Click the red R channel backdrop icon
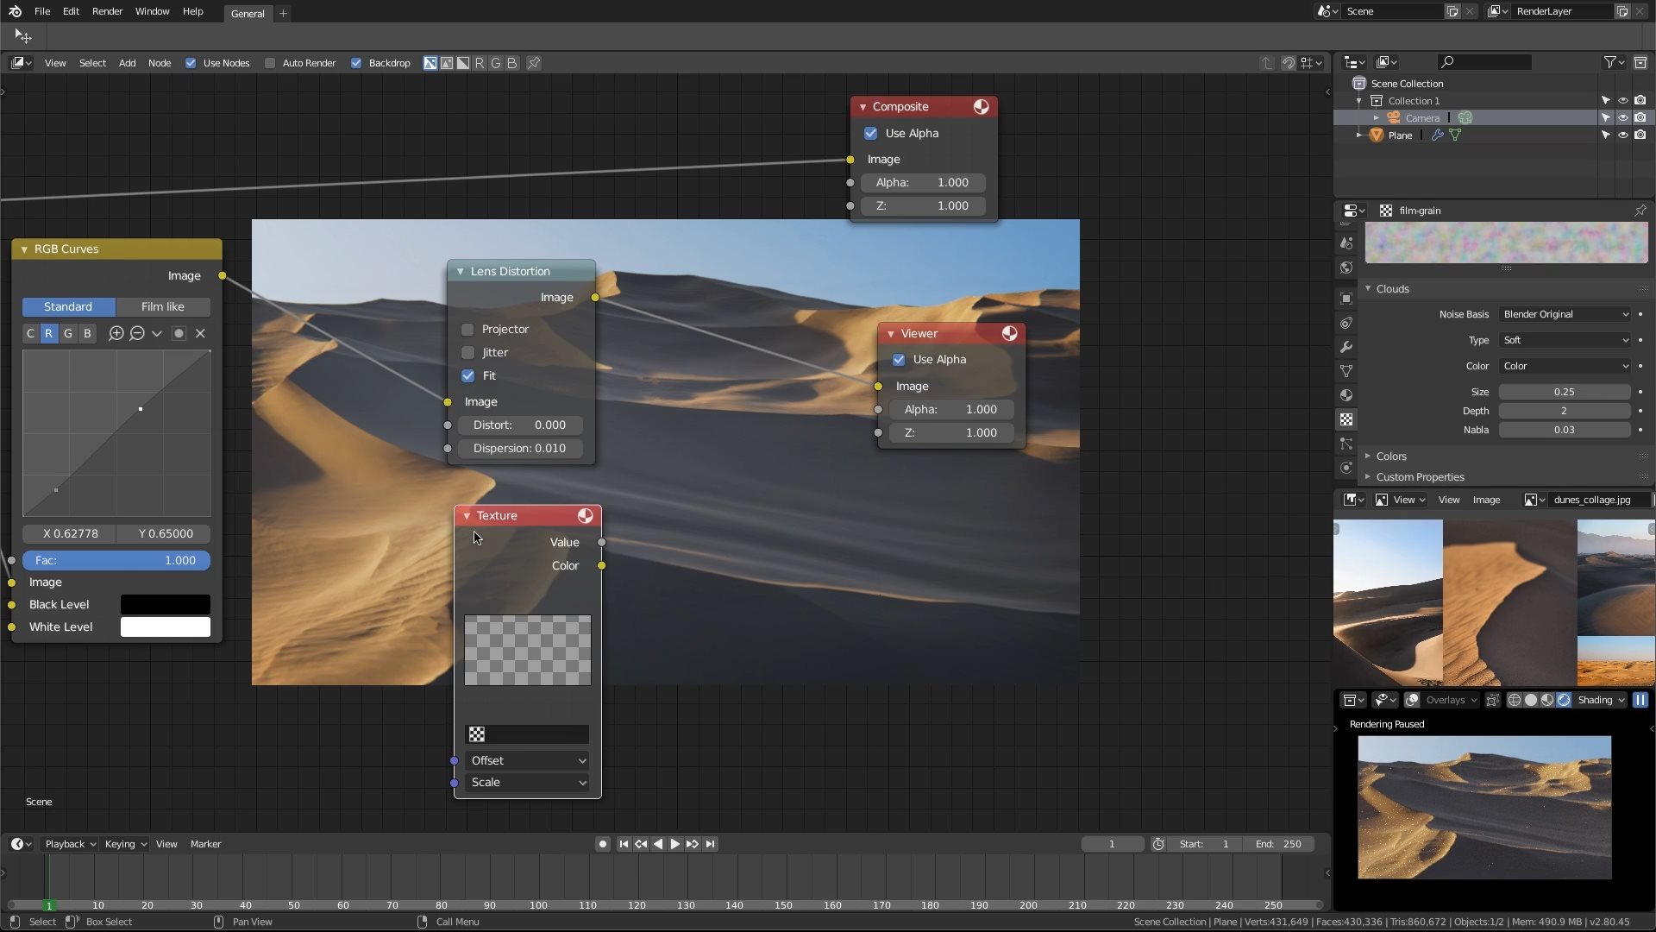 pyautogui.click(x=480, y=63)
